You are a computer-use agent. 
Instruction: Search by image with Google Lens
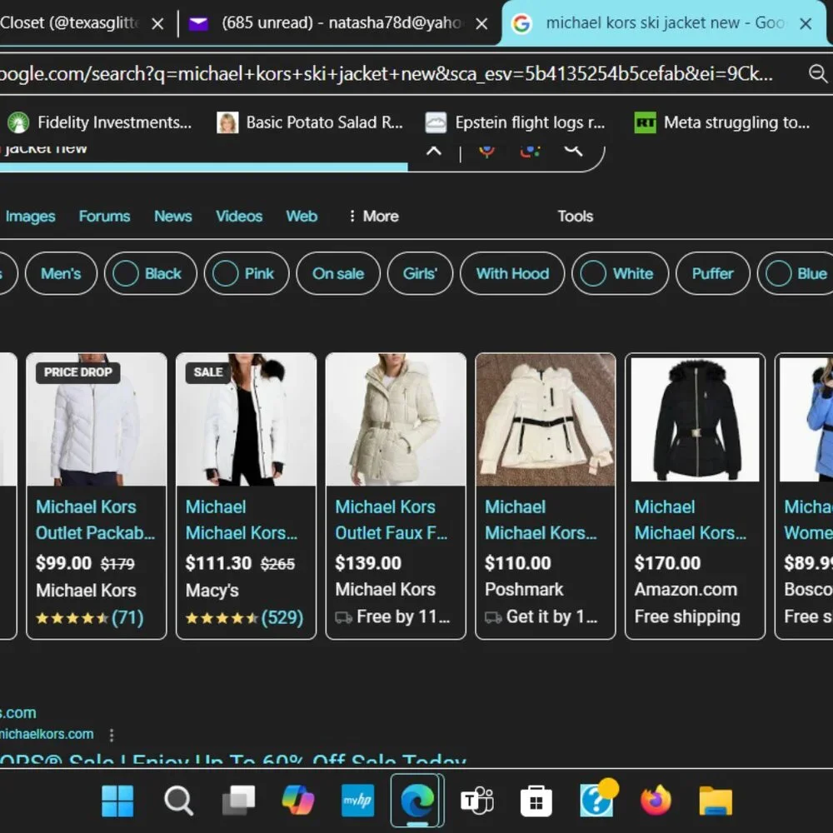click(530, 150)
